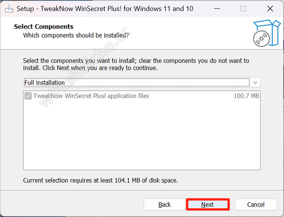Select the TweakNow WinSecret Plus! application files item

[x=91, y=96]
